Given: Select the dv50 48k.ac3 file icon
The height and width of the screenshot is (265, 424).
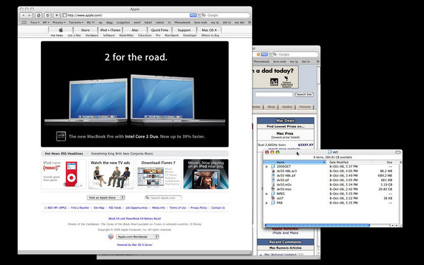Looking at the screenshot, I should (273, 171).
